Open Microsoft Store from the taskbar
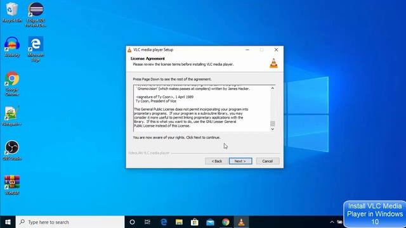Screen dimensions: 406x228 tap(195, 222)
